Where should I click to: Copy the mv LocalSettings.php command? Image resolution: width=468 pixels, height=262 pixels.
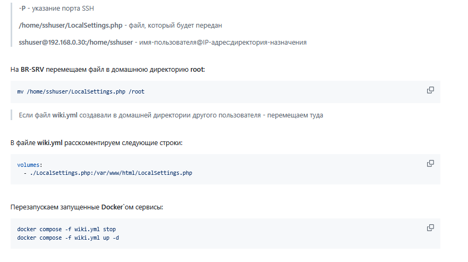pyautogui.click(x=430, y=90)
